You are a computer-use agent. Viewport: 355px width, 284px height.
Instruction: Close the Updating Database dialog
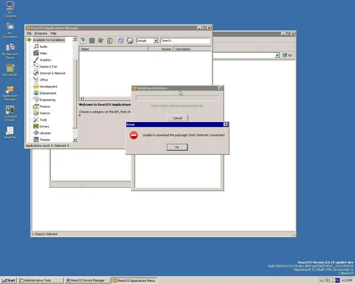[220, 88]
